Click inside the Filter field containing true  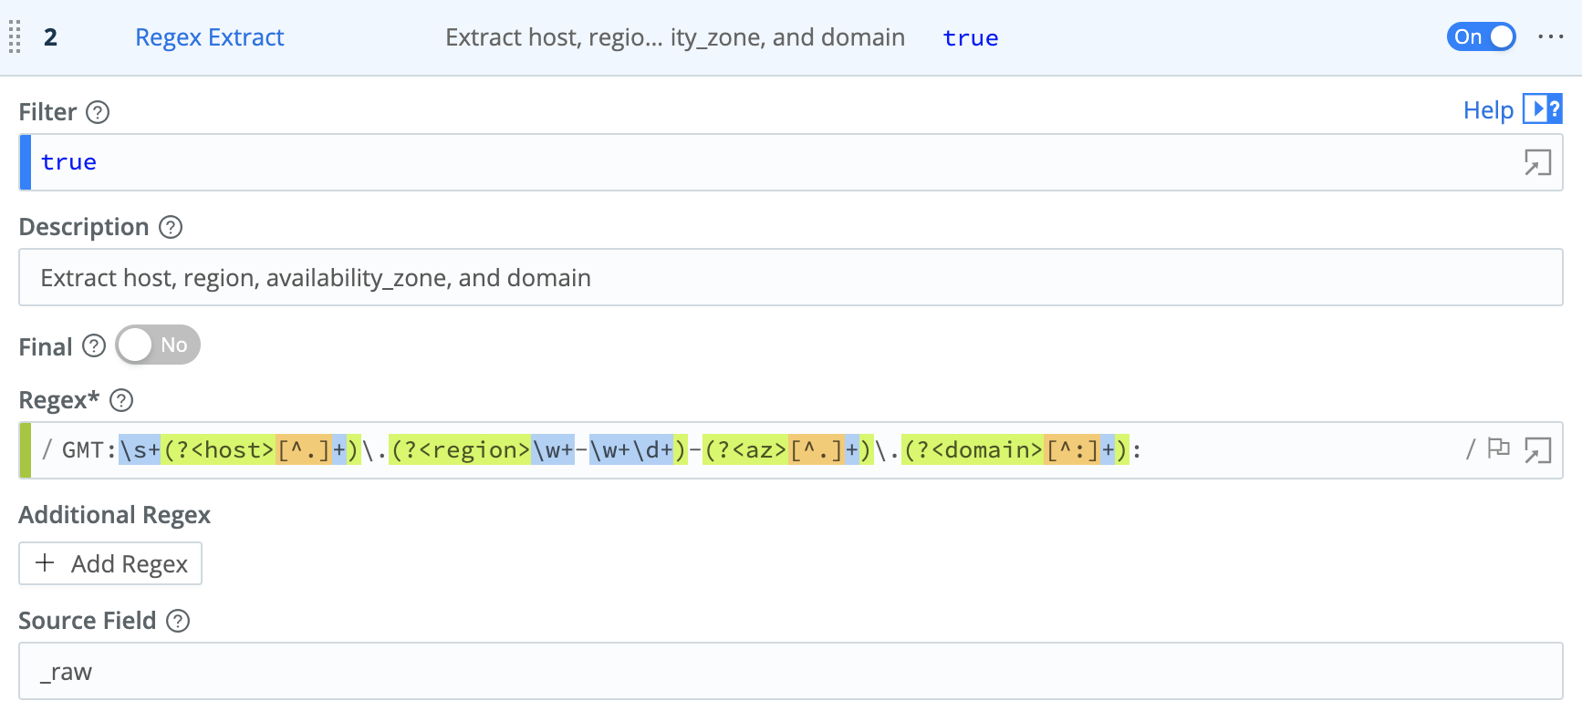730,162
